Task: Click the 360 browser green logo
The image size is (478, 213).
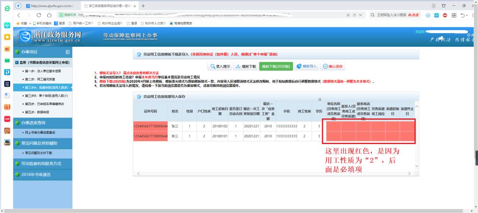Action: click(x=7, y=8)
